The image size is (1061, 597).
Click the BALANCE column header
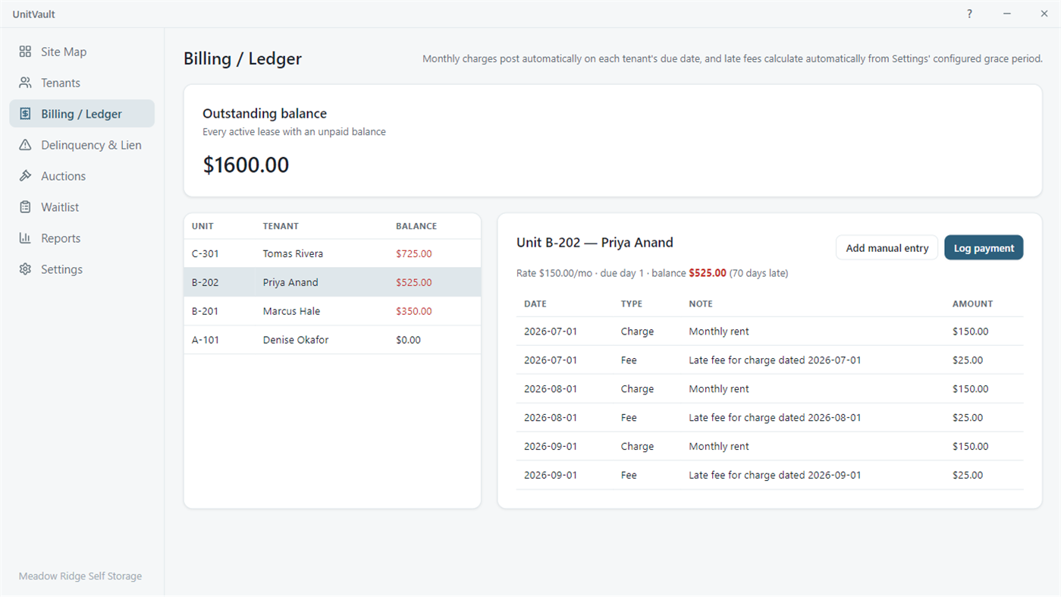[x=416, y=226]
